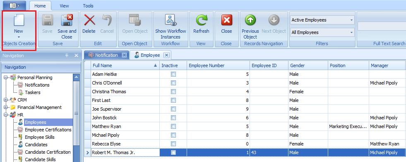Toggle Inactive checkbox for First Last
The height and width of the screenshot is (162, 406).
[173, 100]
